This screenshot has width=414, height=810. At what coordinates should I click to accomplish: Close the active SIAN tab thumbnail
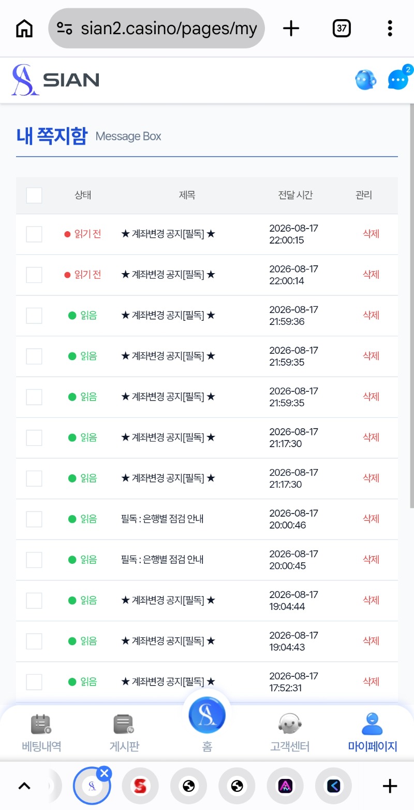[105, 774]
